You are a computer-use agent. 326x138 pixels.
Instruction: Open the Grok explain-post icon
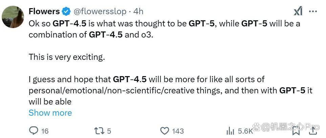[298, 11]
